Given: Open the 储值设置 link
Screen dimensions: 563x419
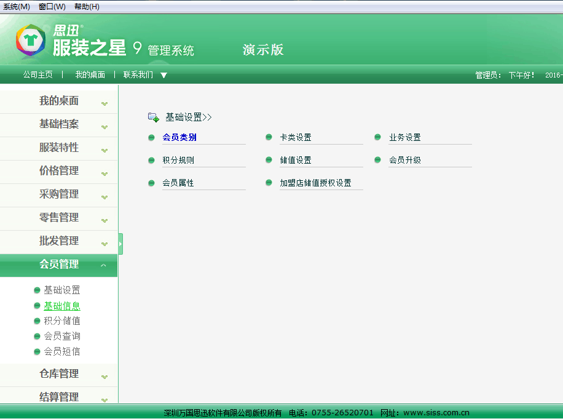Looking at the screenshot, I should (x=296, y=160).
